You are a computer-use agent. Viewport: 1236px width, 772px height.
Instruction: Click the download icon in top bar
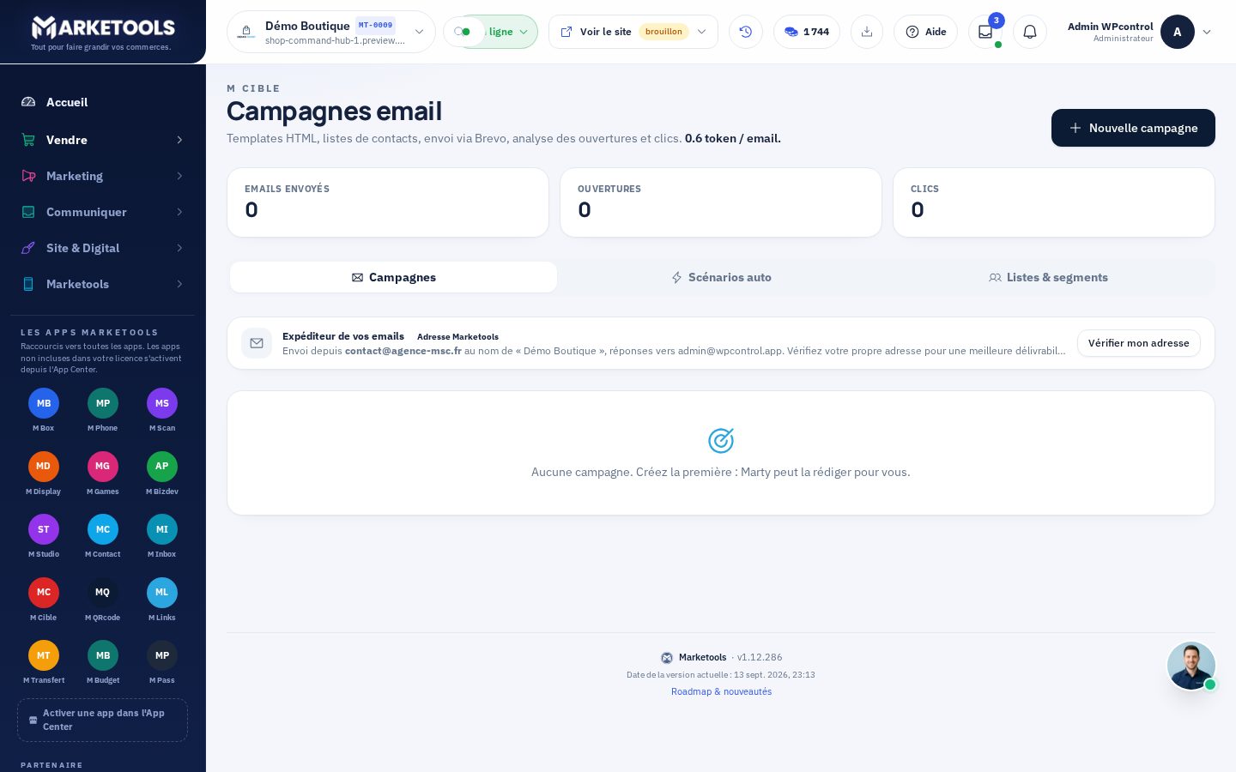point(867,32)
